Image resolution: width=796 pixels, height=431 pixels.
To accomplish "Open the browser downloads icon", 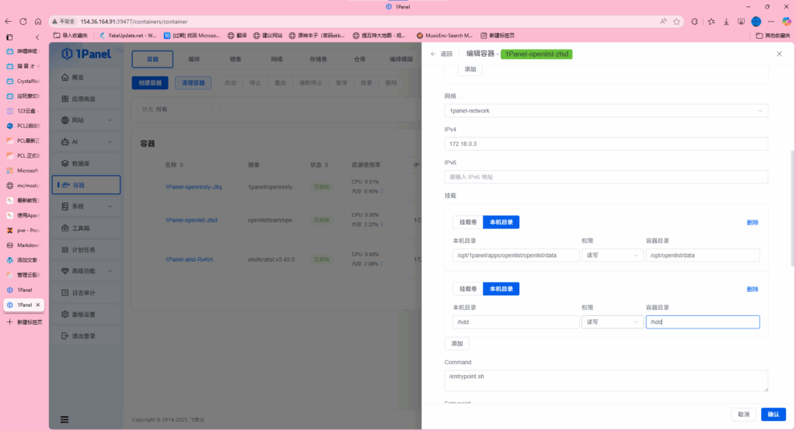I will coord(727,21).
